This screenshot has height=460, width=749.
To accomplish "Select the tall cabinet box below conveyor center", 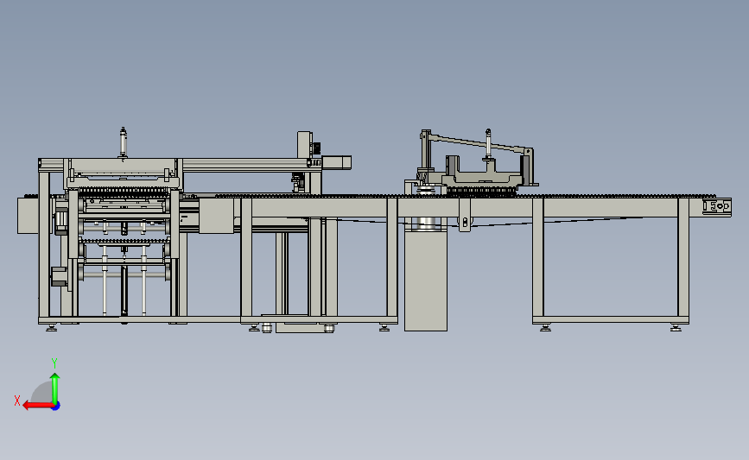I will [x=426, y=280].
